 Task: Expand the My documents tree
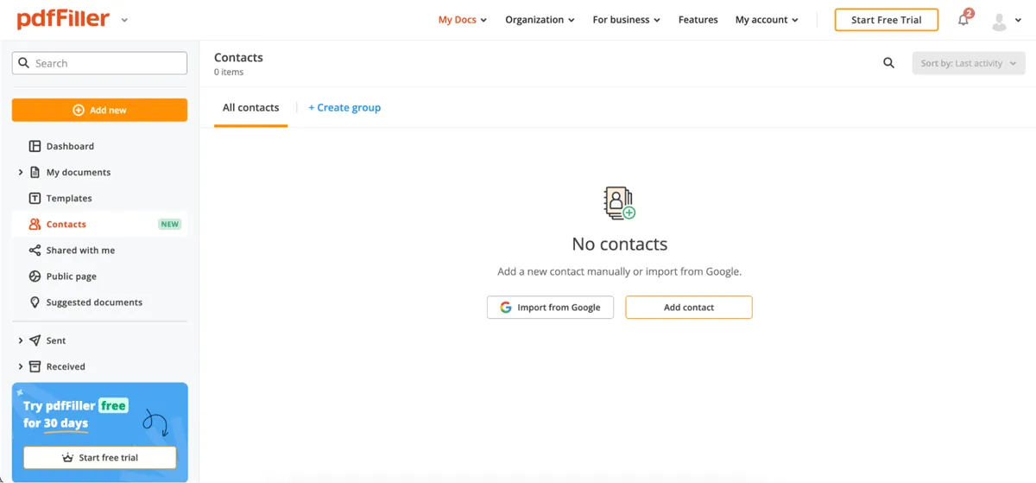click(x=21, y=172)
